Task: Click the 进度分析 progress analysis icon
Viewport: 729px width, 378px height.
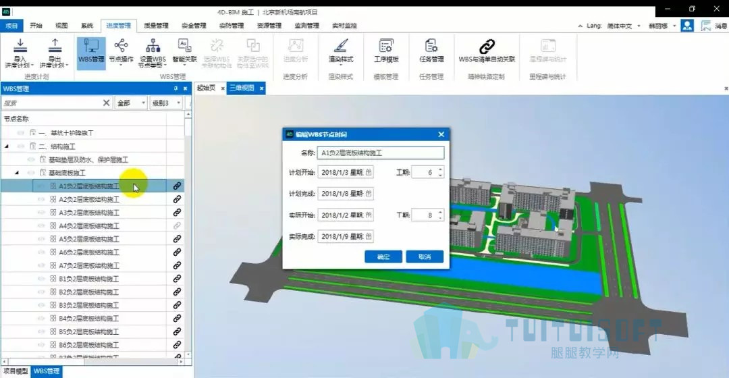Action: tap(296, 46)
